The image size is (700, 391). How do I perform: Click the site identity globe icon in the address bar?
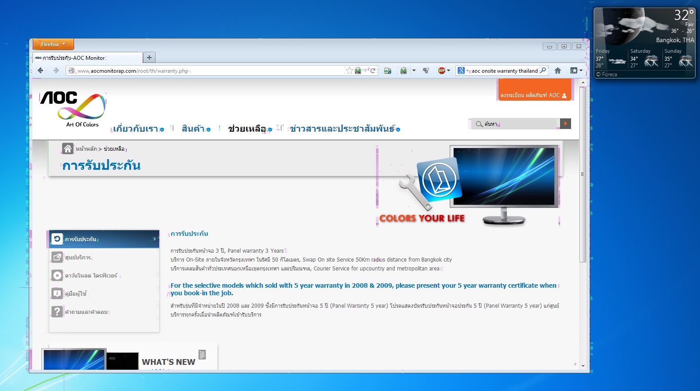click(71, 70)
